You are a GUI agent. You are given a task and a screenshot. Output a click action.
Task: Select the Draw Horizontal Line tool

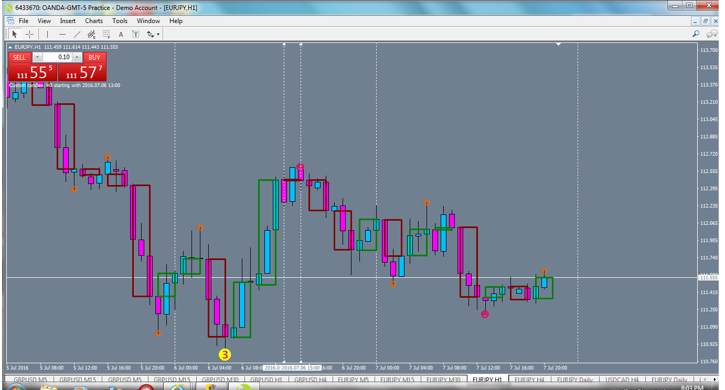(x=61, y=34)
